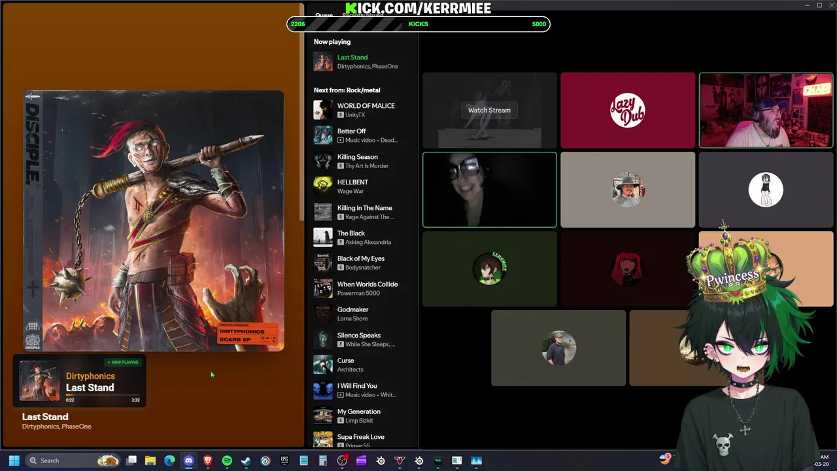The image size is (837, 471).
Task: Open the large Last Stand album artwork
Action: pyautogui.click(x=154, y=221)
